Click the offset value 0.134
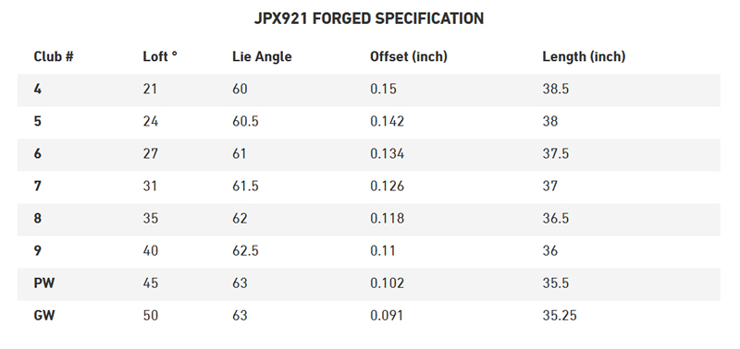The height and width of the screenshot is (349, 740). coord(387,153)
